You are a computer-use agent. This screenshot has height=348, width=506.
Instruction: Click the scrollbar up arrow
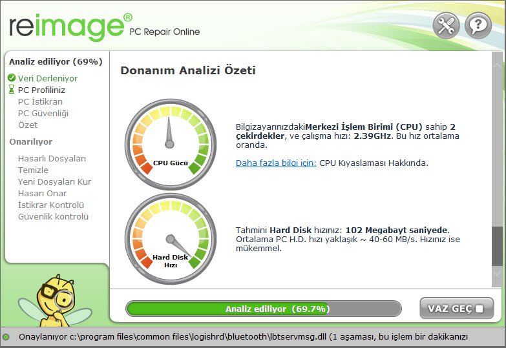(x=497, y=66)
